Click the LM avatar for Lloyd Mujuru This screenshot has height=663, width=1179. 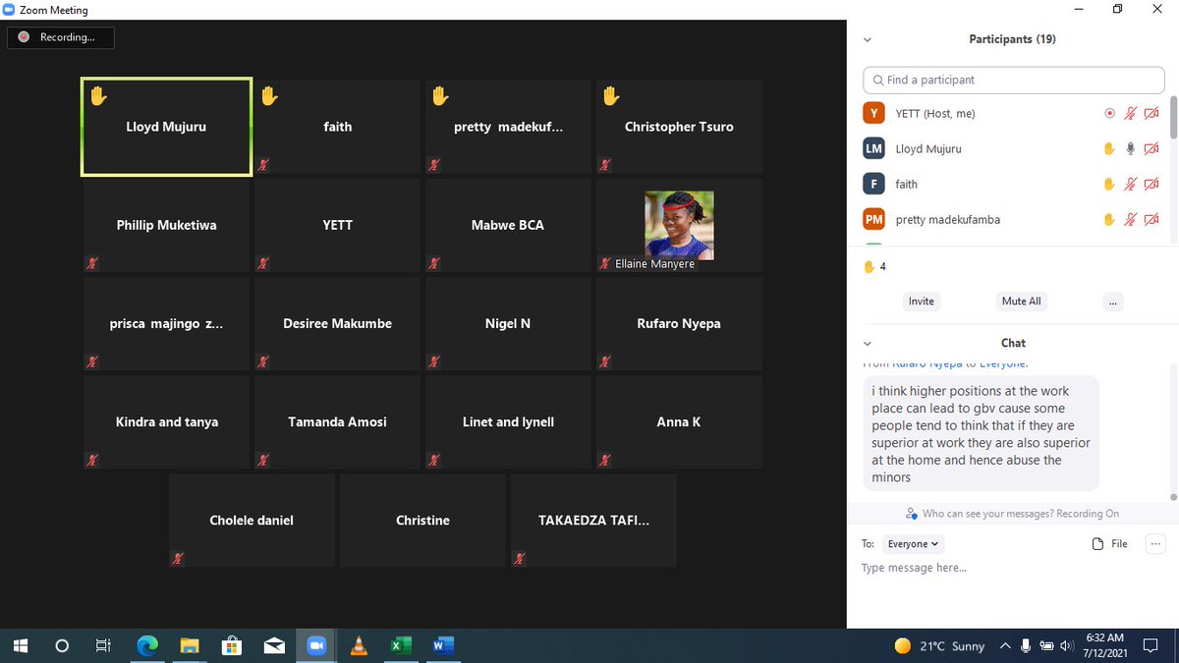tap(873, 148)
